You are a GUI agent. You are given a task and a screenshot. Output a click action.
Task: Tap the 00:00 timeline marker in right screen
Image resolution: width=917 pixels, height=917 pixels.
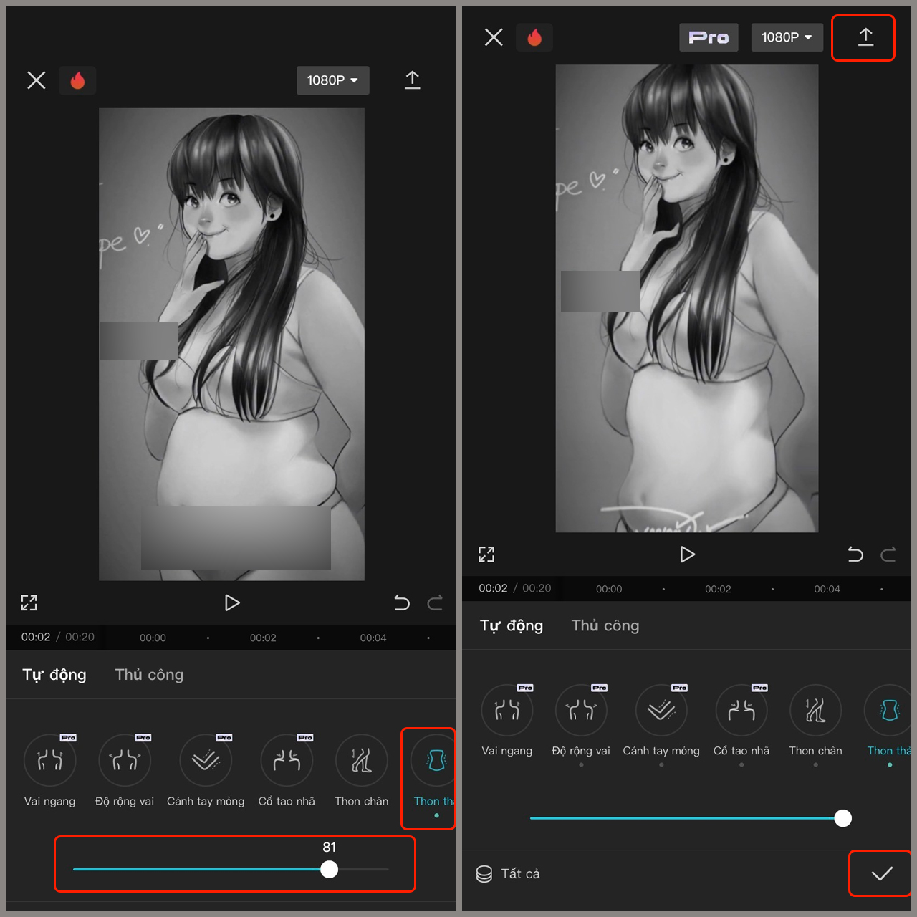609,589
